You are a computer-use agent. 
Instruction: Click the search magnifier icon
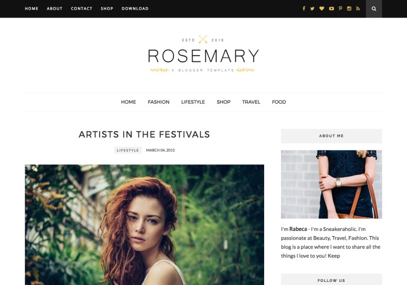374,9
